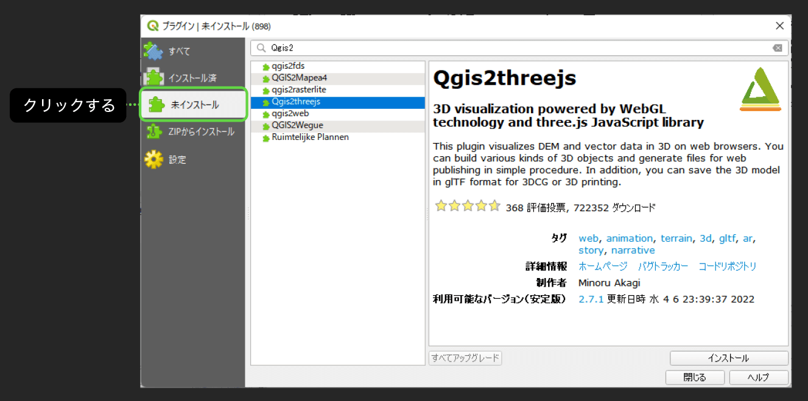
Task: Open the バグトラッカー link
Action: (663, 267)
